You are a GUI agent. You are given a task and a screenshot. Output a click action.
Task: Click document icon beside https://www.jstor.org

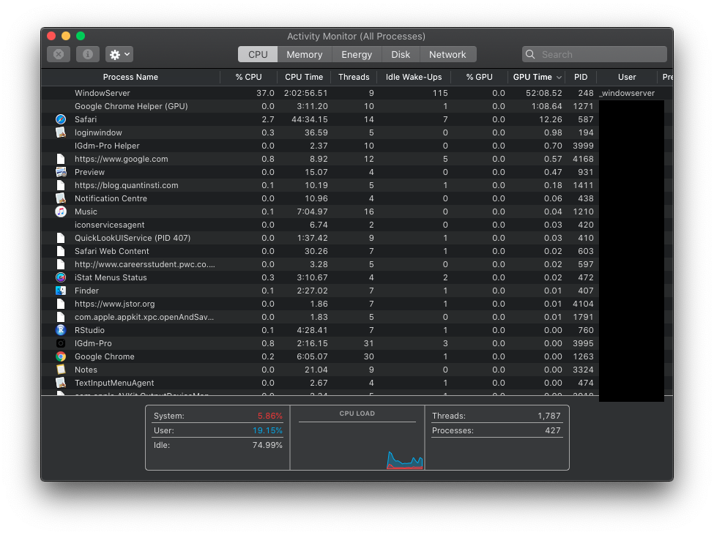[61, 304]
